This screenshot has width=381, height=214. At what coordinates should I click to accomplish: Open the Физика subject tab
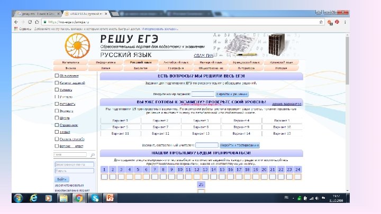click(70, 68)
